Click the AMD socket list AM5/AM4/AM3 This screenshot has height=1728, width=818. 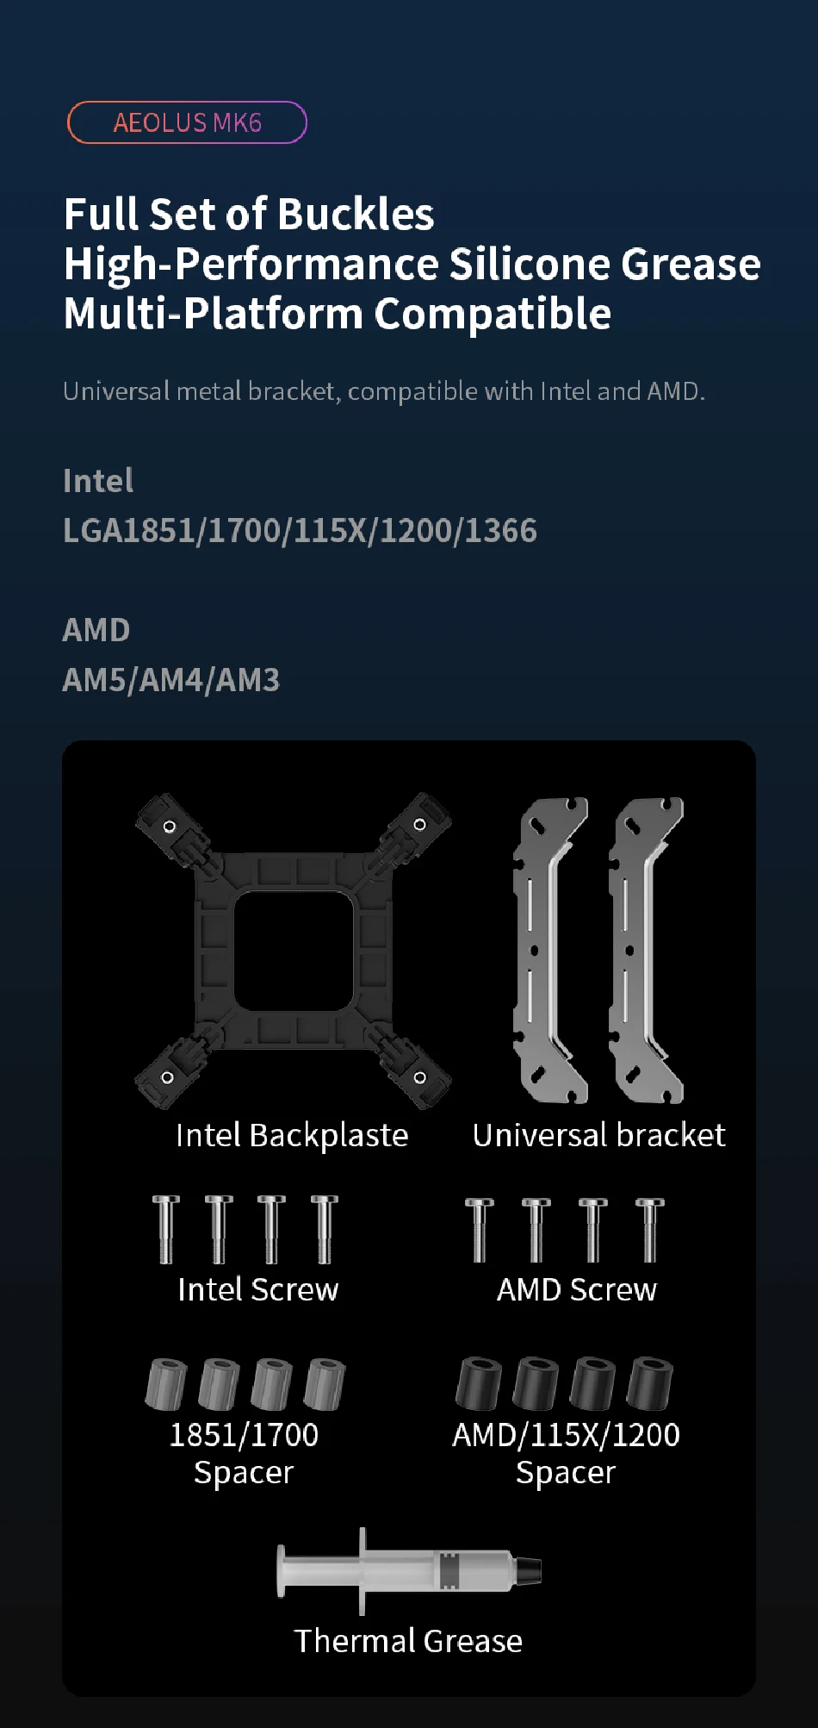click(171, 680)
